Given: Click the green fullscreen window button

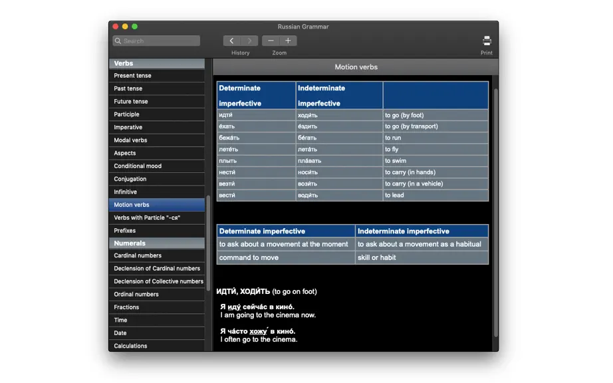Looking at the screenshot, I should pyautogui.click(x=134, y=27).
